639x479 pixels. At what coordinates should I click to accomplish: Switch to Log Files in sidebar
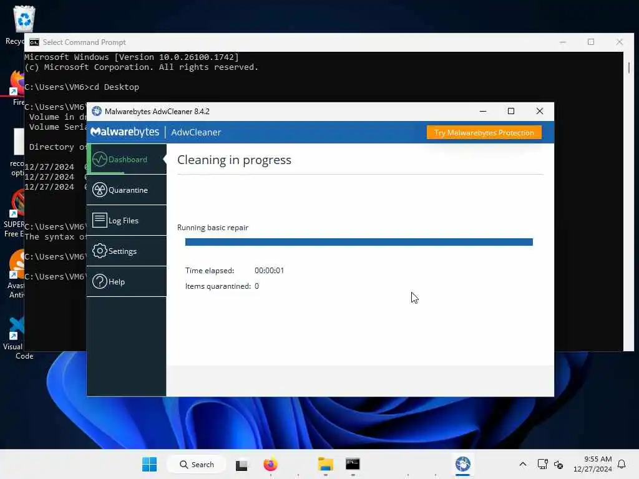coord(127,220)
